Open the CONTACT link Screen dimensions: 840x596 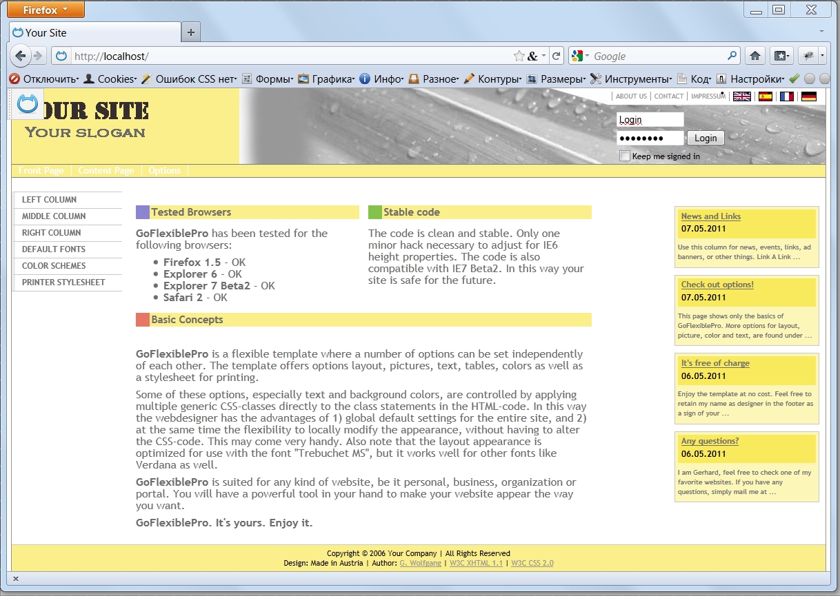tap(669, 96)
